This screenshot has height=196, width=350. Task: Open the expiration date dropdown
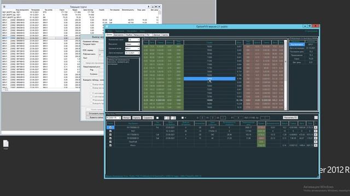coord(132,53)
